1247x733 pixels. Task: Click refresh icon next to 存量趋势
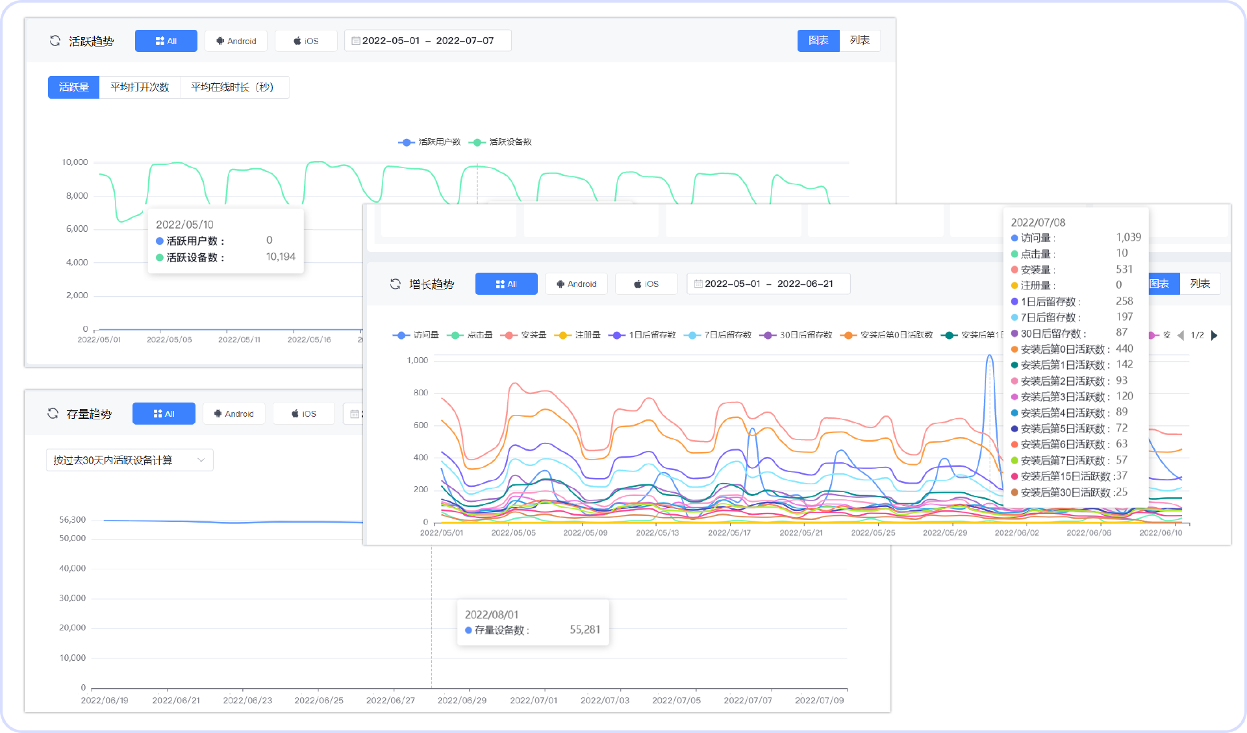pos(53,414)
